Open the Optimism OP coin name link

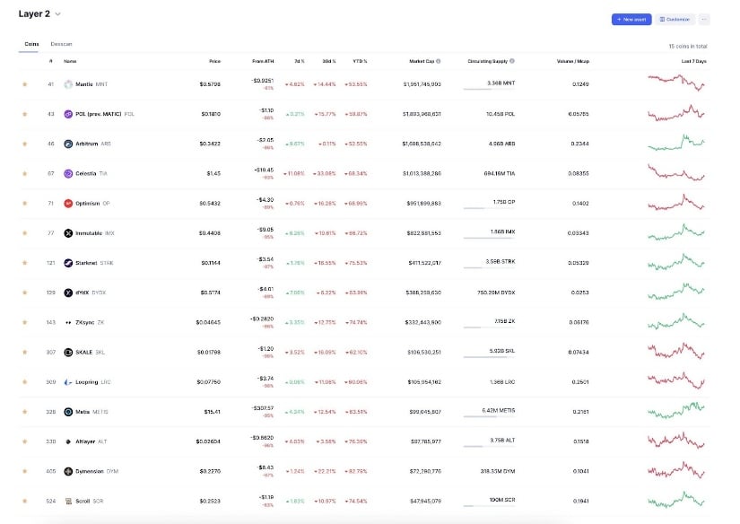92,204
